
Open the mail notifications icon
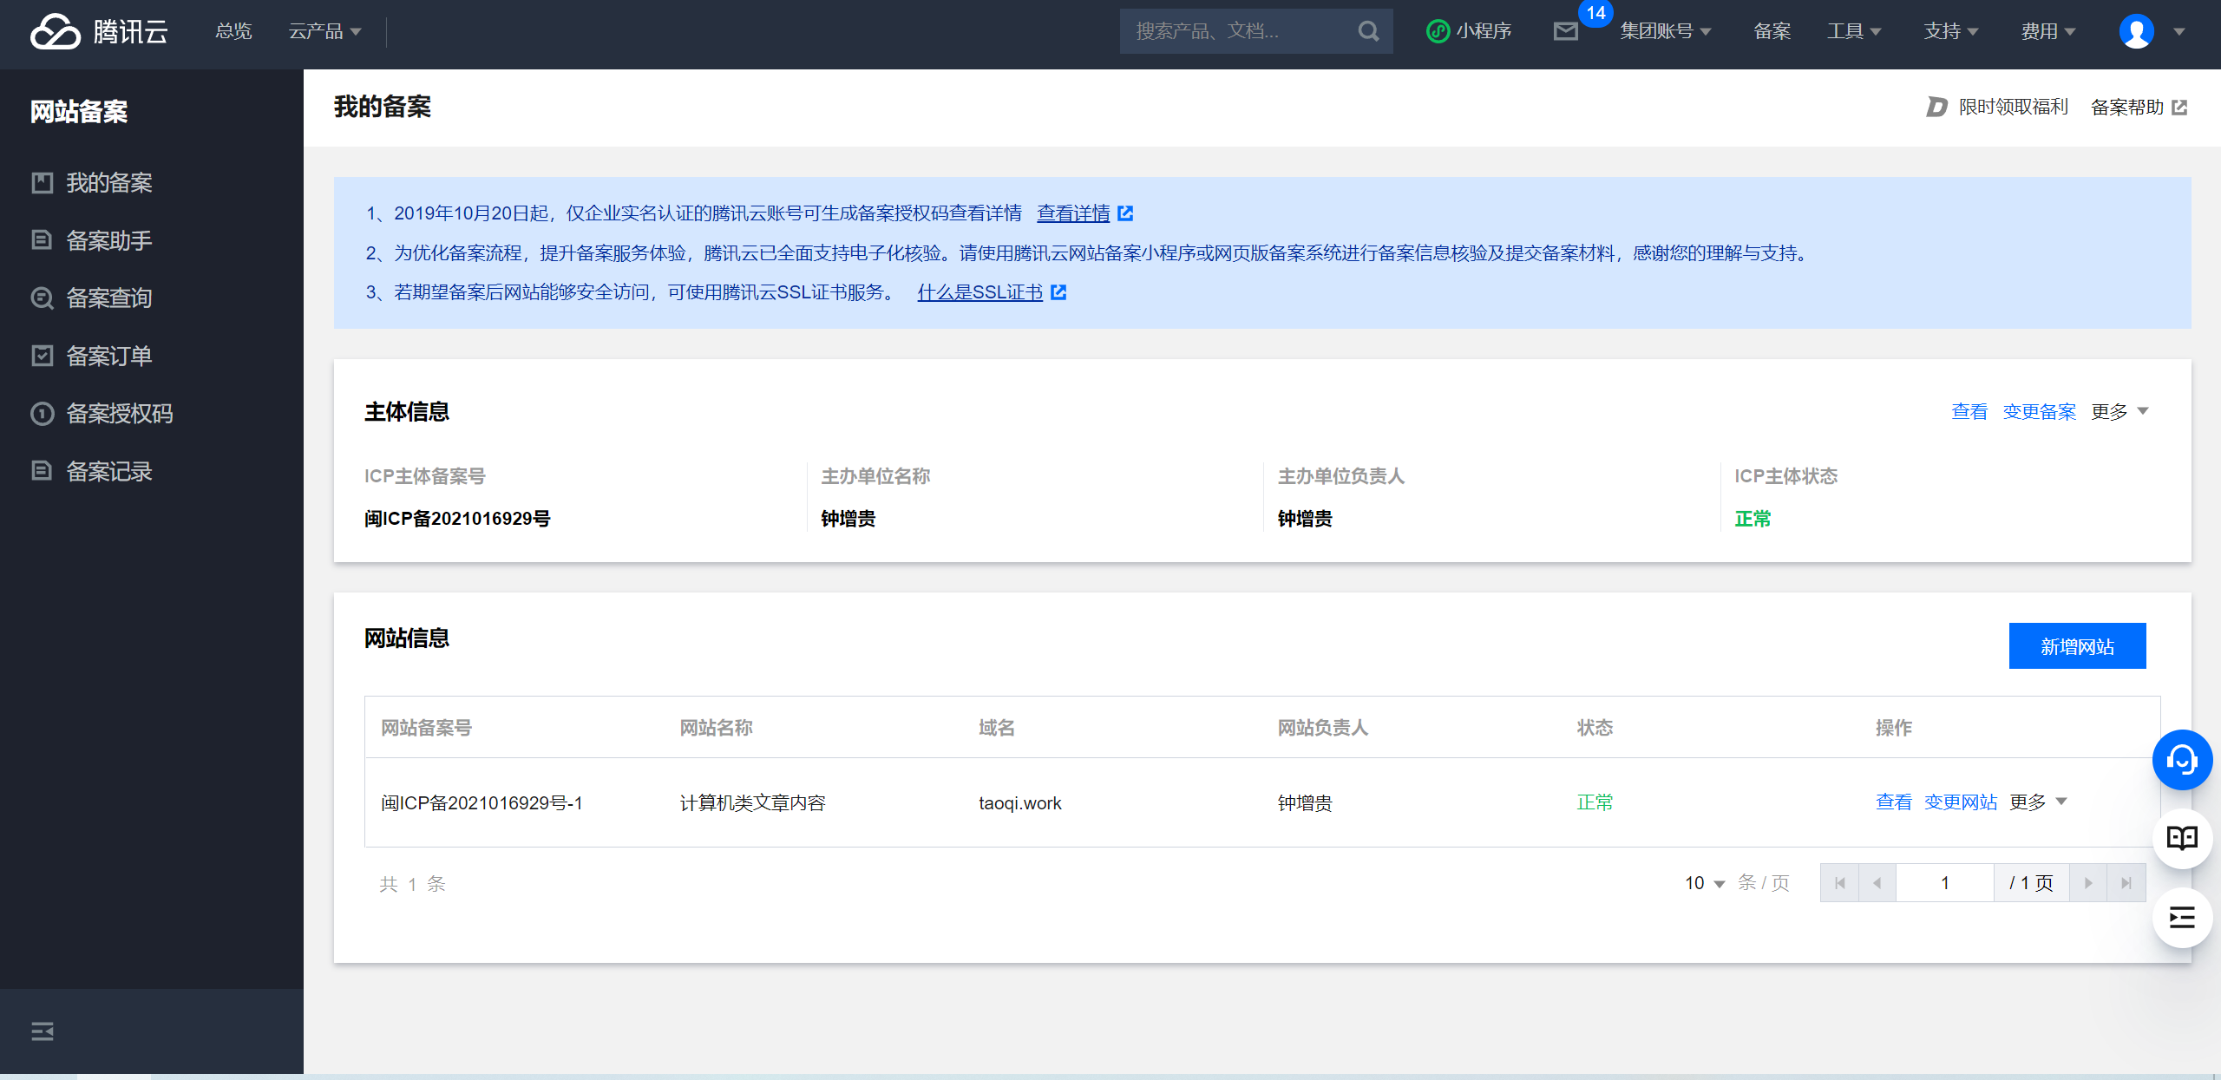1565,32
